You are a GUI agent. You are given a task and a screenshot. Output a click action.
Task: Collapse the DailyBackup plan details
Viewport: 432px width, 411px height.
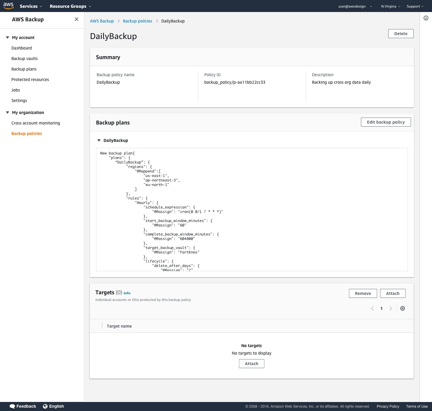coord(99,140)
